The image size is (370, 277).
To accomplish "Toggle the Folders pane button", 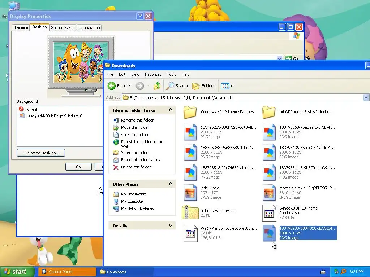I will [203, 86].
